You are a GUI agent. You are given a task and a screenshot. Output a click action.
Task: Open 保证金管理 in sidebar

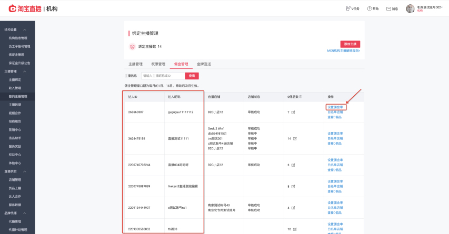16,55
